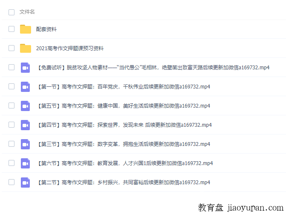Check the box for 第四节 探索世界 video
Screen dimensions: 286x214
point(11,125)
